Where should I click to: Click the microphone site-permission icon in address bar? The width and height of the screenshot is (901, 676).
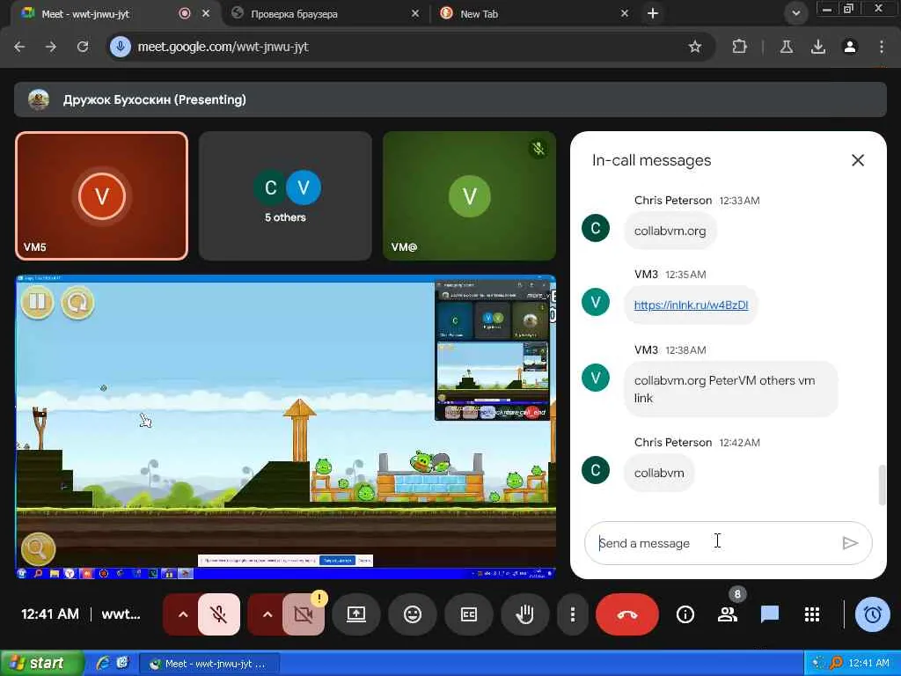(120, 47)
